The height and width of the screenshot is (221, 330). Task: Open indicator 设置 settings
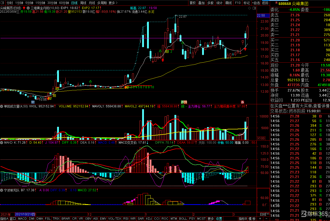coord(219,219)
